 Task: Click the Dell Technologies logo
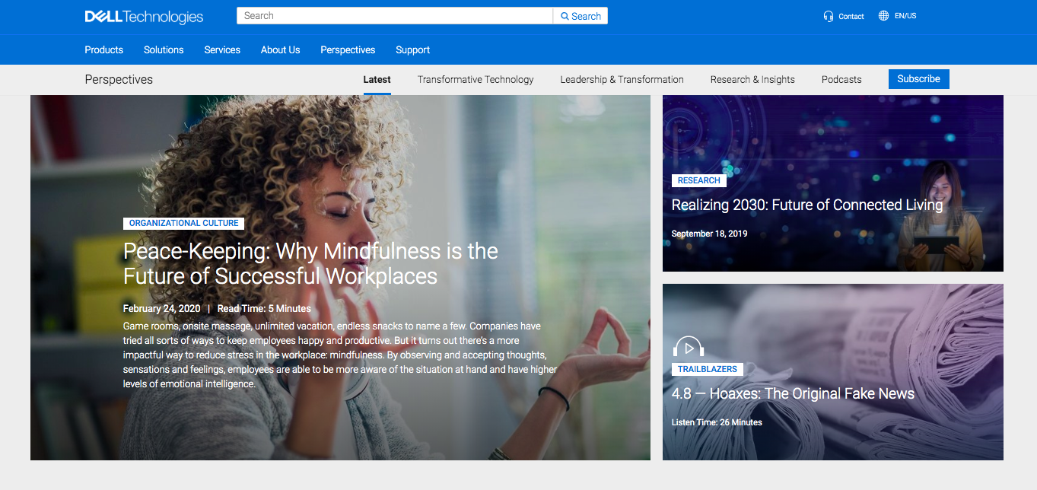point(144,17)
